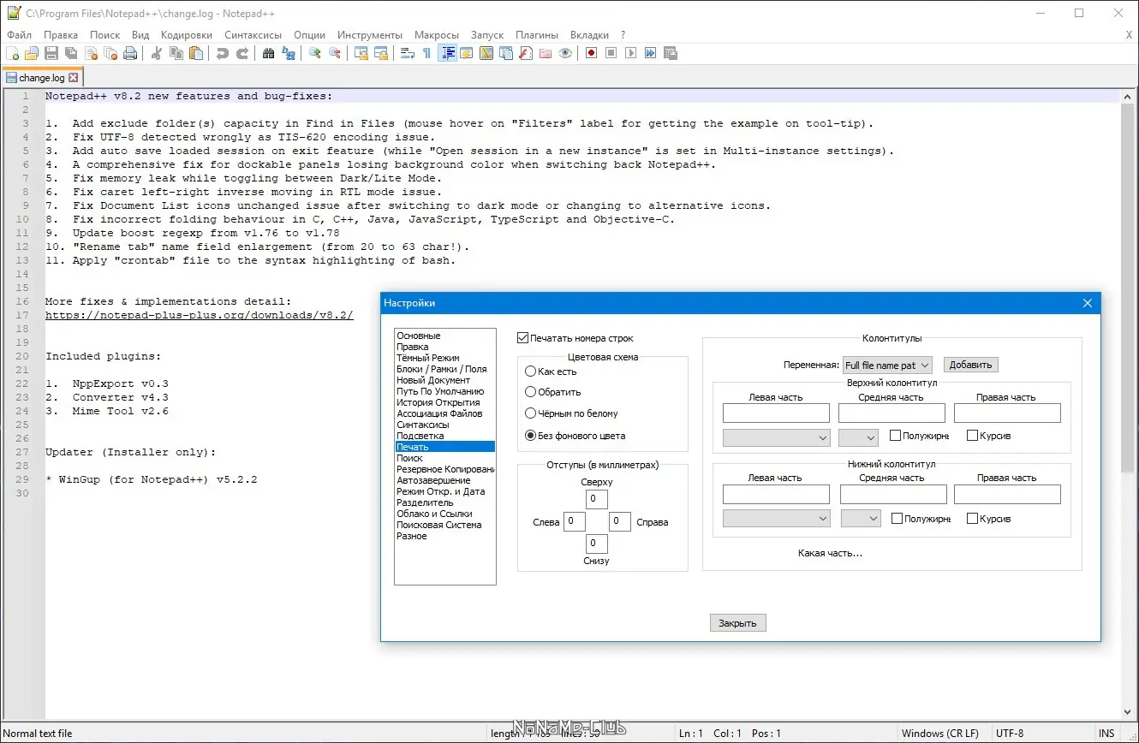
Task: Click the Cut scissors icon
Action: 157,53
